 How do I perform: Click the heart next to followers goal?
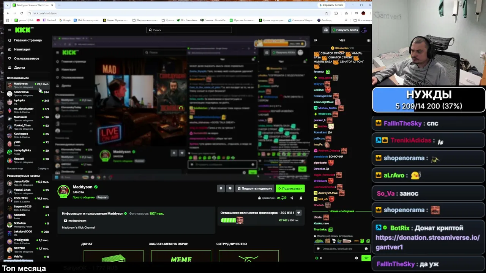(x=298, y=213)
